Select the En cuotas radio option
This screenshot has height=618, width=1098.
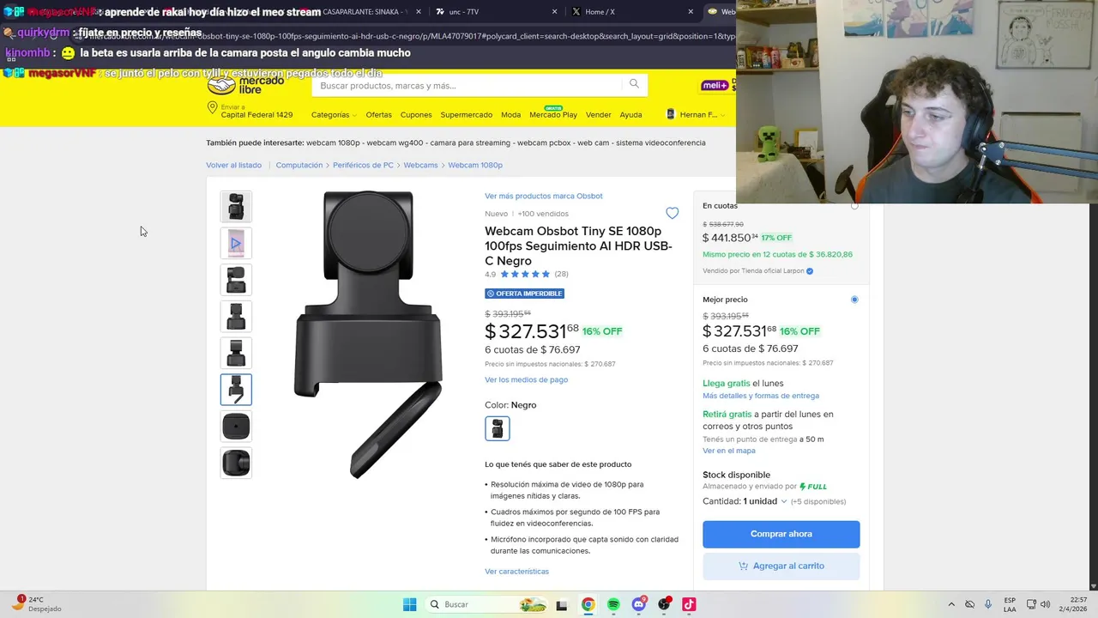pos(854,206)
